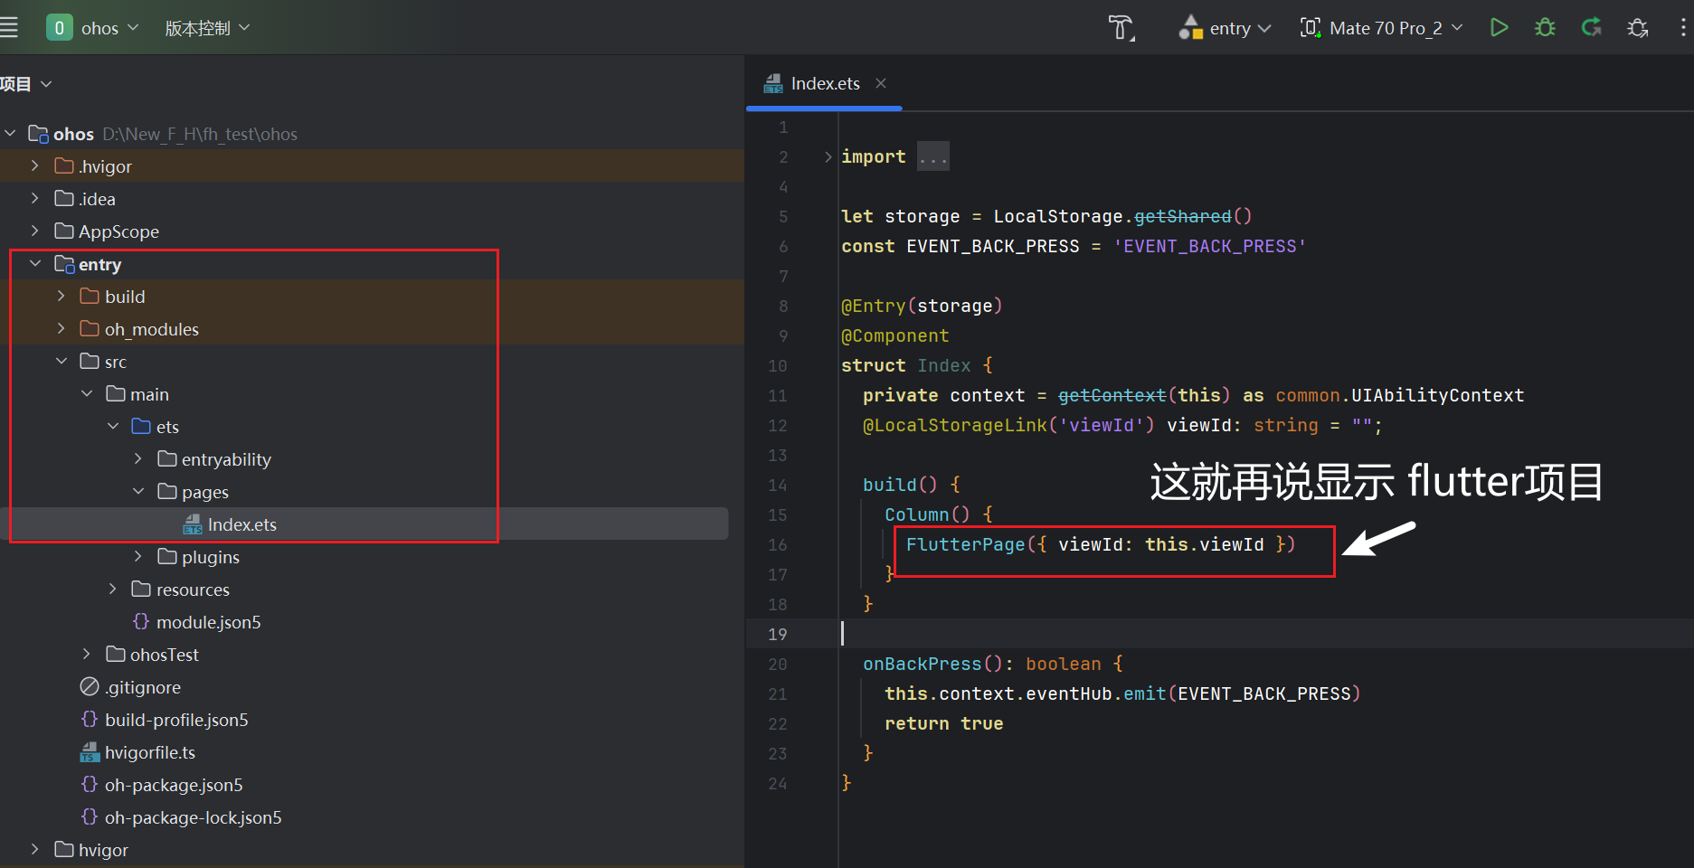Collapse the entry module folder

coord(35,264)
